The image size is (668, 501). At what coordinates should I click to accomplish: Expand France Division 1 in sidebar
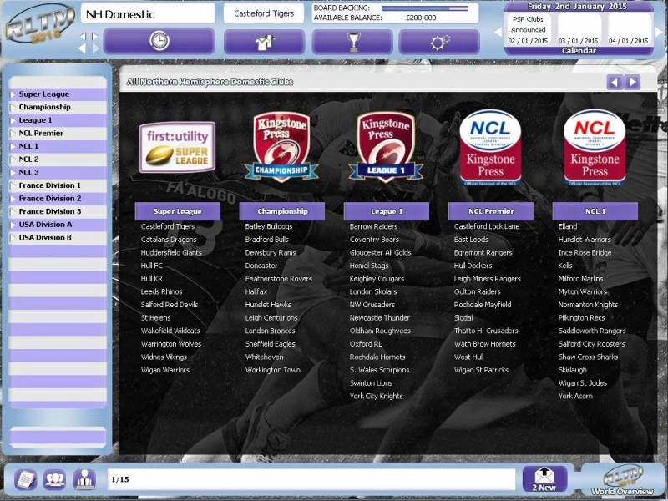[58, 185]
